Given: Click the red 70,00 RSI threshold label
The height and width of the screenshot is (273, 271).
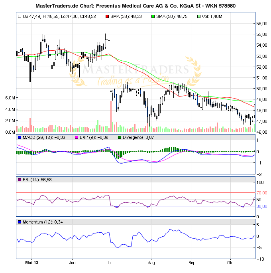Looking at the screenshot, I should click(262, 193).
